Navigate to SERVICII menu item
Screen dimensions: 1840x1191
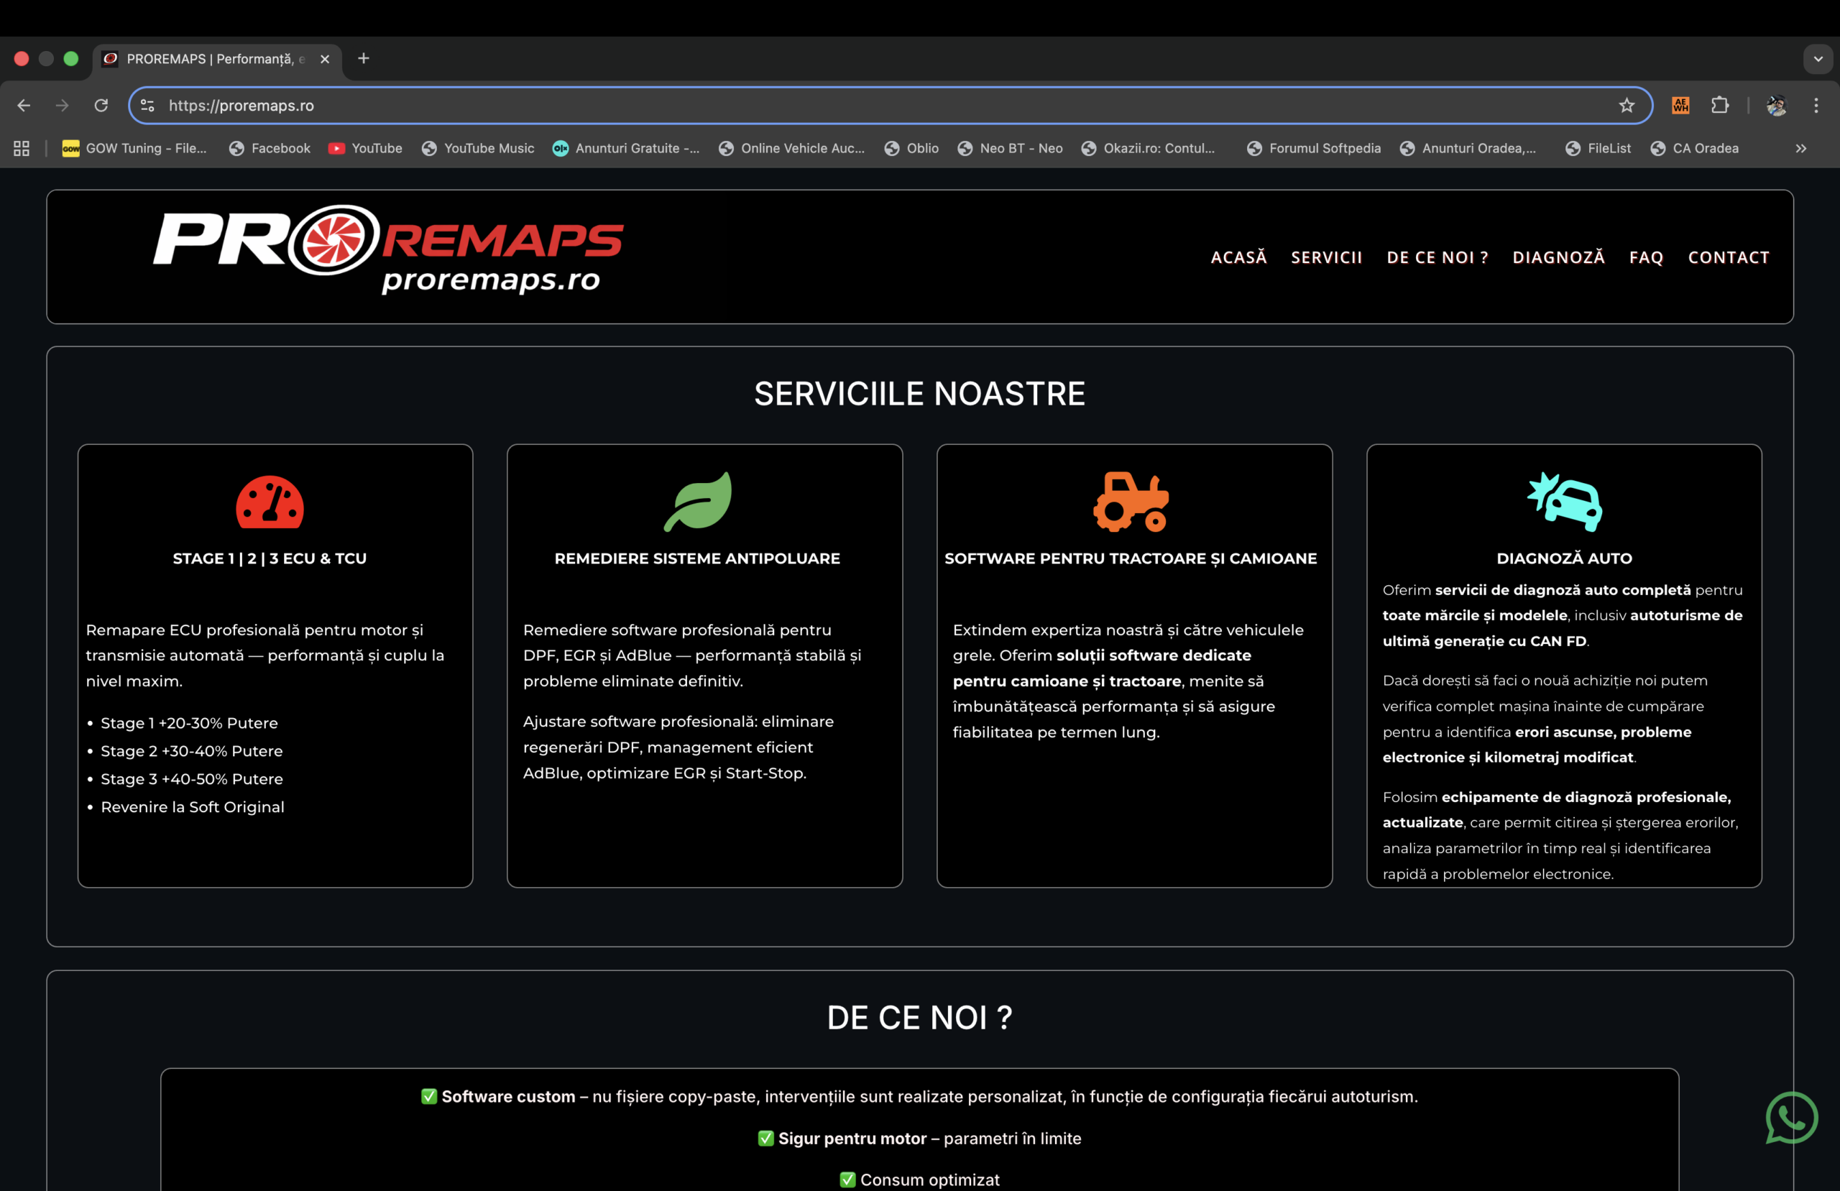pyautogui.click(x=1326, y=257)
